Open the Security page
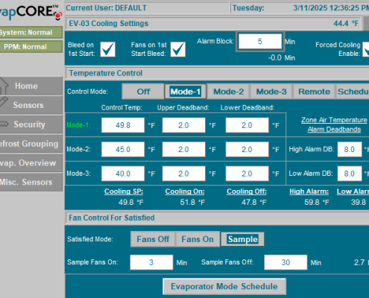Viewport: 369px width, 298px height. coord(31,124)
